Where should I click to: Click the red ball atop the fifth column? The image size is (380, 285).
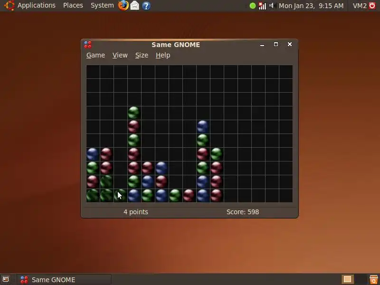(148, 168)
